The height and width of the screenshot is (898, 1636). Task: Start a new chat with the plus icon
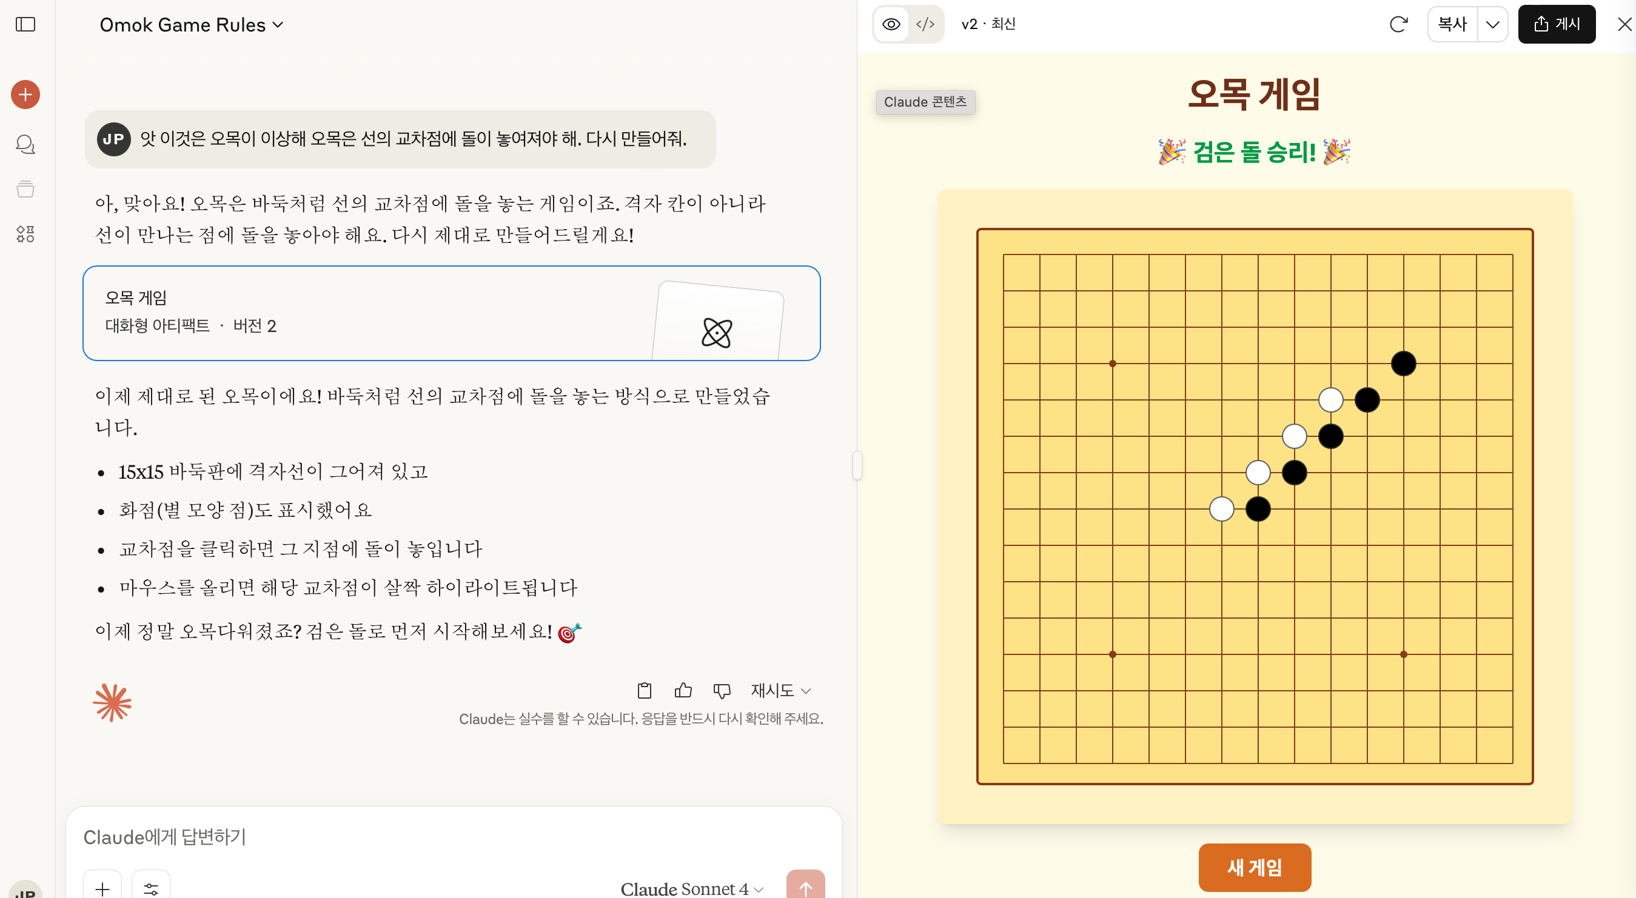(25, 95)
